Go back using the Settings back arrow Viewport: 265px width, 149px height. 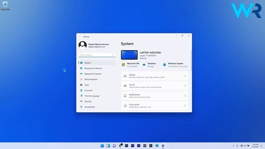point(79,37)
